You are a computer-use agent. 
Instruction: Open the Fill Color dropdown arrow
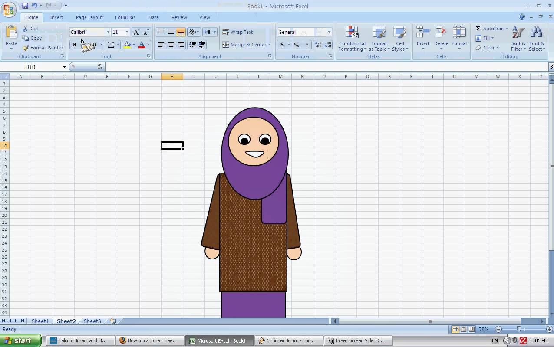(x=134, y=44)
